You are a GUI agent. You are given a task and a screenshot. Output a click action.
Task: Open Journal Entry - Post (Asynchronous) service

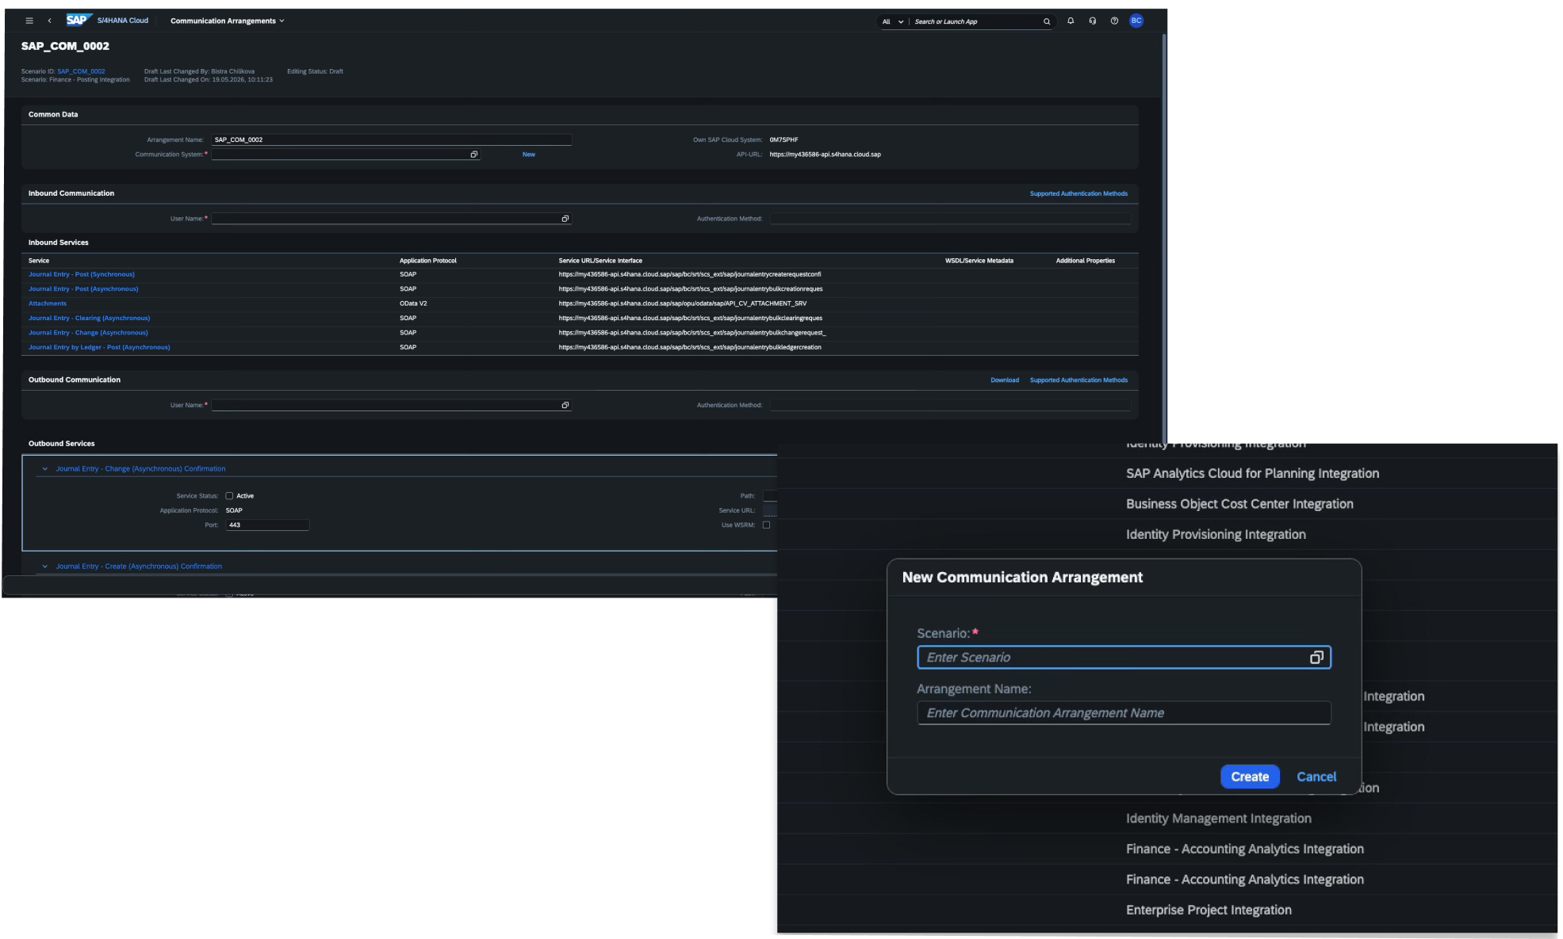[x=83, y=289]
